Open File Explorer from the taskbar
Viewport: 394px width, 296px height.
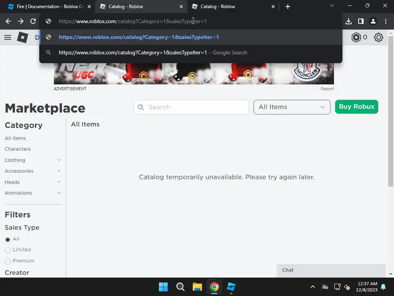(x=197, y=287)
